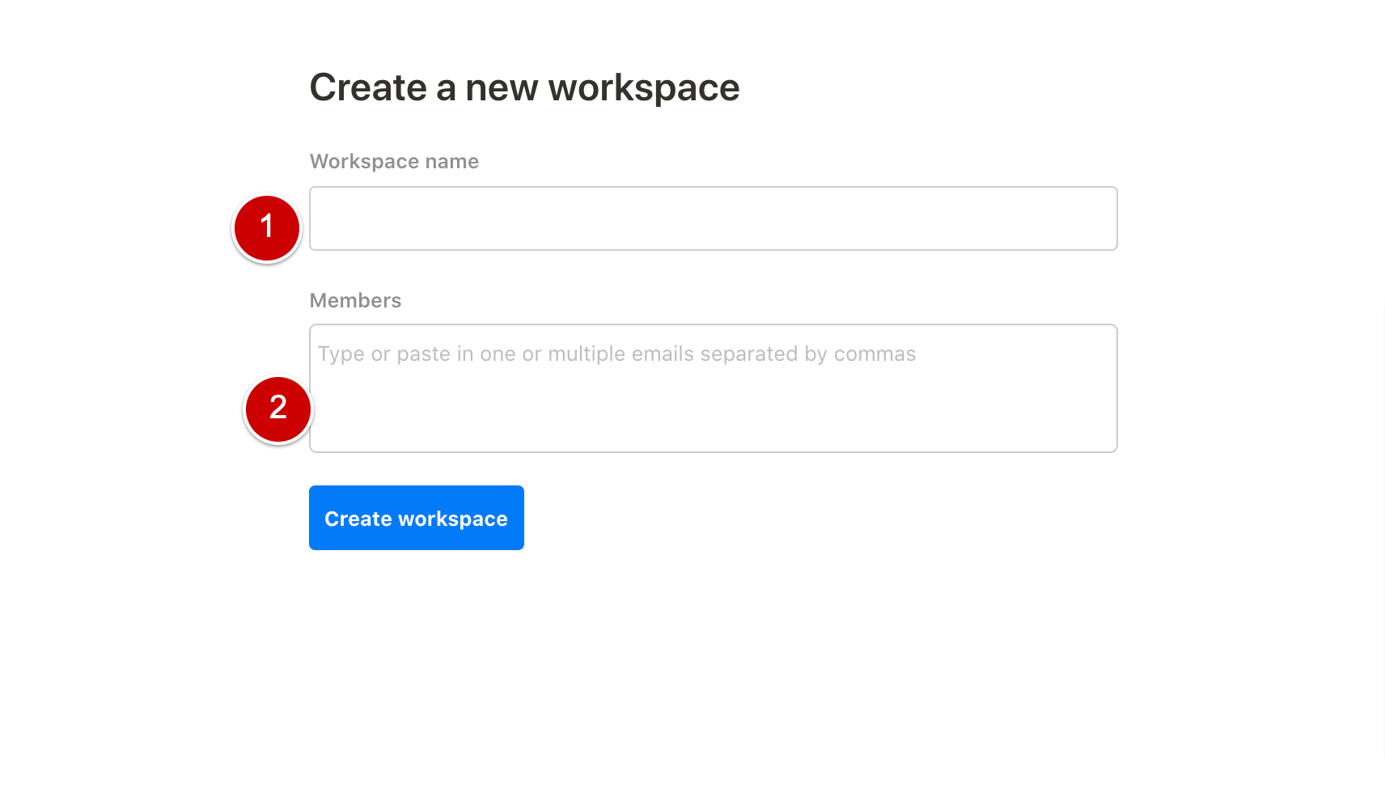Screen dimensions: 1385x788
Task: Select the 'Create a new workspace' heading
Action: [524, 87]
